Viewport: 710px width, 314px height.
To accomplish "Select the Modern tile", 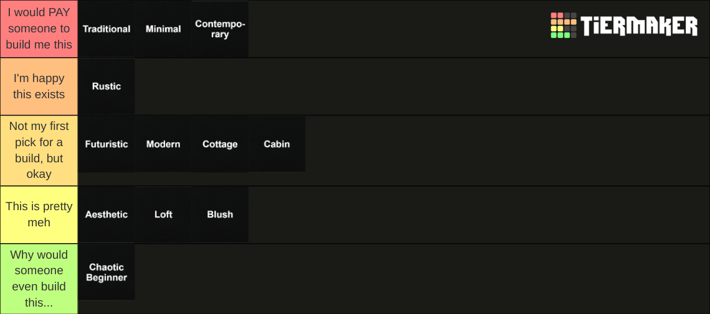I will coord(163,144).
